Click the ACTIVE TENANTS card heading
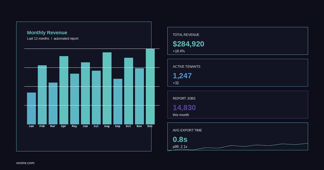This screenshot has width=324, height=170. point(187,67)
